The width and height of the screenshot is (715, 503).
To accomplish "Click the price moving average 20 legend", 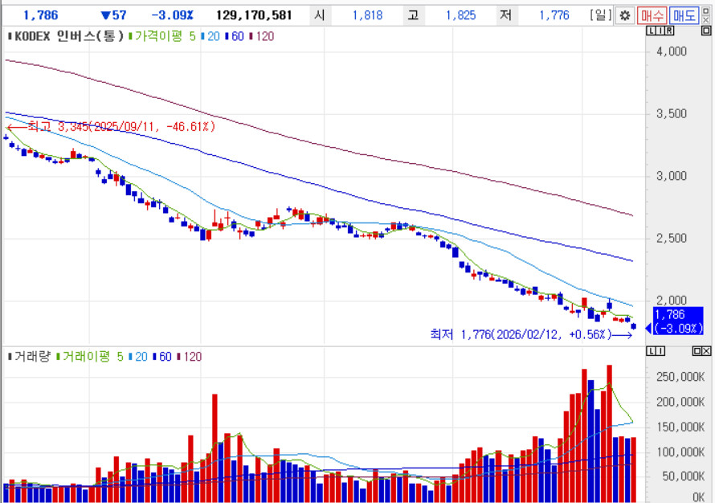I will coord(210,36).
